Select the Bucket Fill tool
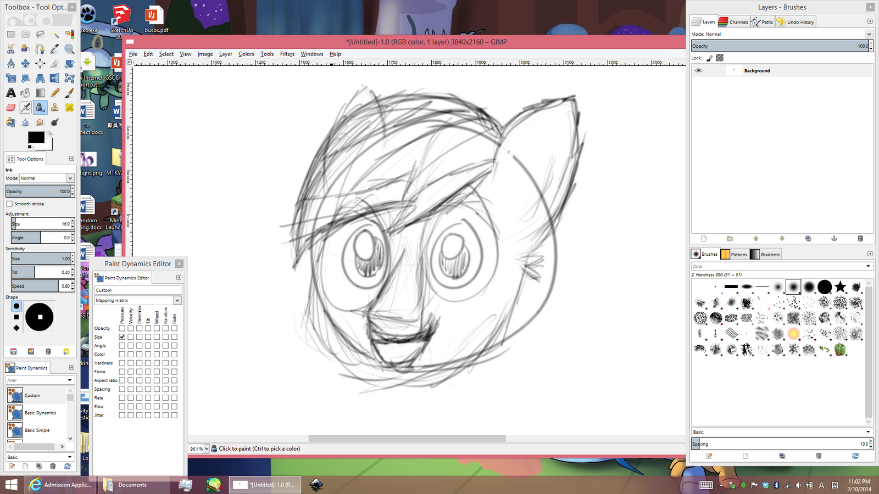This screenshot has height=494, width=879. point(25,93)
